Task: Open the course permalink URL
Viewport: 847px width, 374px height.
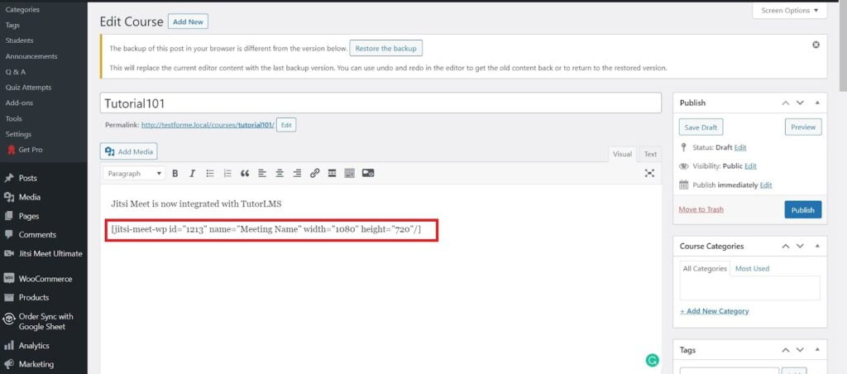Action: click(x=208, y=125)
